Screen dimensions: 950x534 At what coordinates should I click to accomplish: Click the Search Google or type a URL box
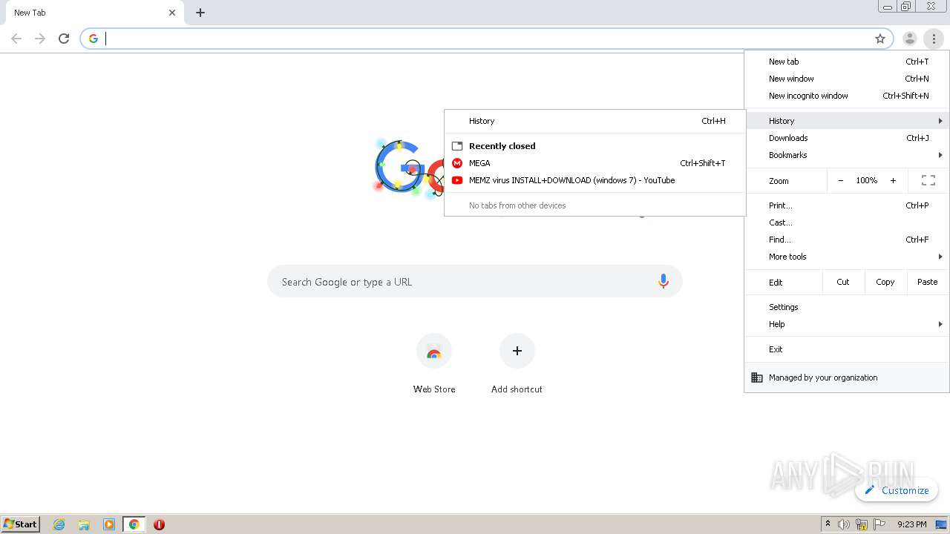click(x=475, y=282)
